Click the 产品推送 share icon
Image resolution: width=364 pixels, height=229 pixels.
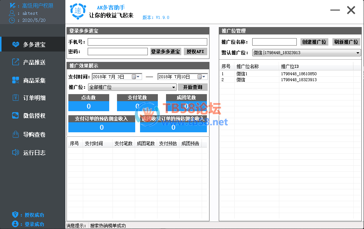click(16, 62)
